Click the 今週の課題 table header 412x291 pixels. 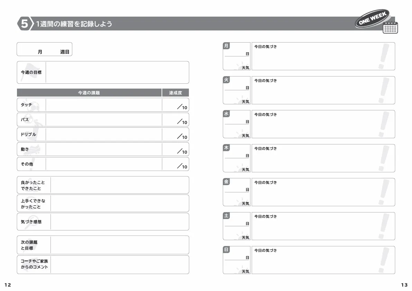[x=89, y=93]
